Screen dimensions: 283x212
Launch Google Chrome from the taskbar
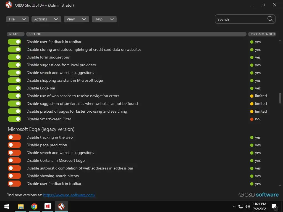[x=34, y=206]
